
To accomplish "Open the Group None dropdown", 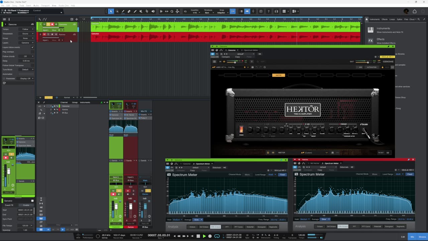I will tap(27, 38).
